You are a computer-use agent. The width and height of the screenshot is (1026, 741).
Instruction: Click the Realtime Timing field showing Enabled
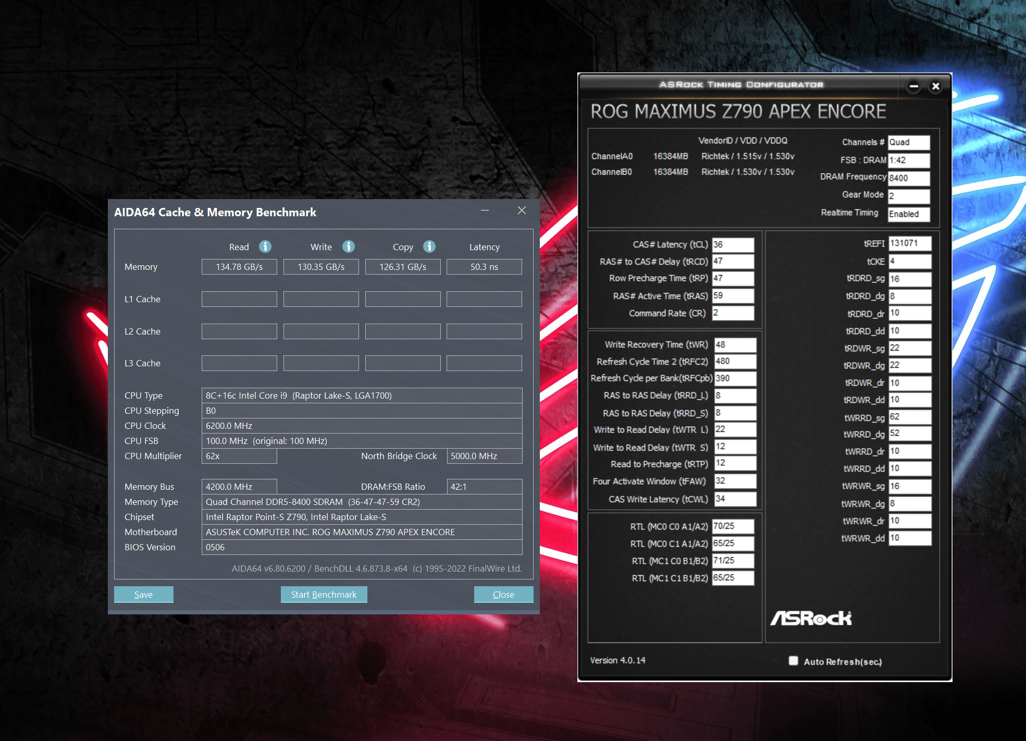(x=909, y=214)
